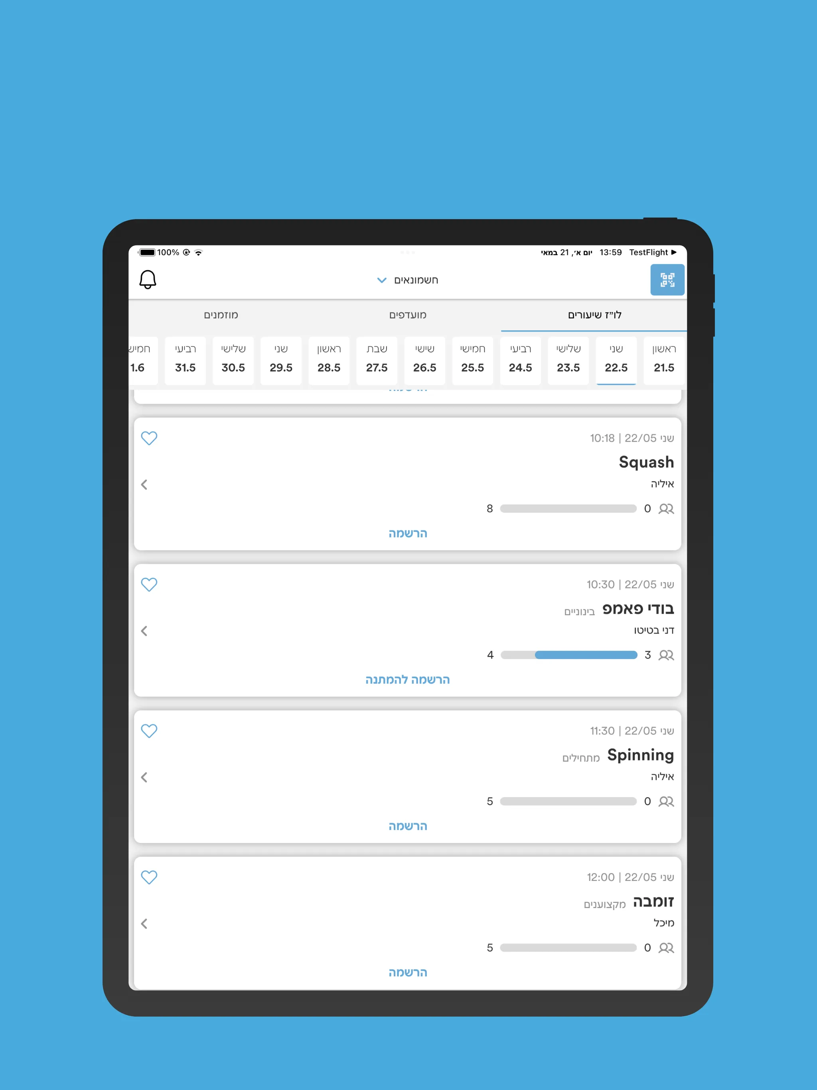Click הרשמה להמתנה for בודי פאמפ
817x1090 pixels.
(x=408, y=679)
